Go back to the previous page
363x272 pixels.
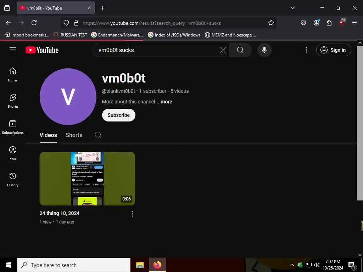click(9, 23)
